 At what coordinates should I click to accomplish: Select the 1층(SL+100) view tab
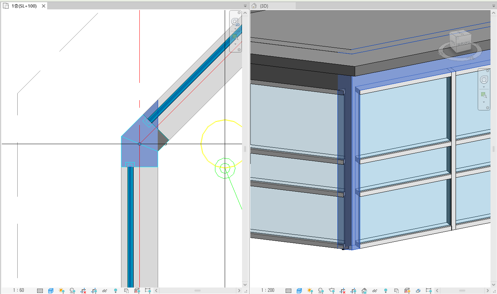[24, 6]
